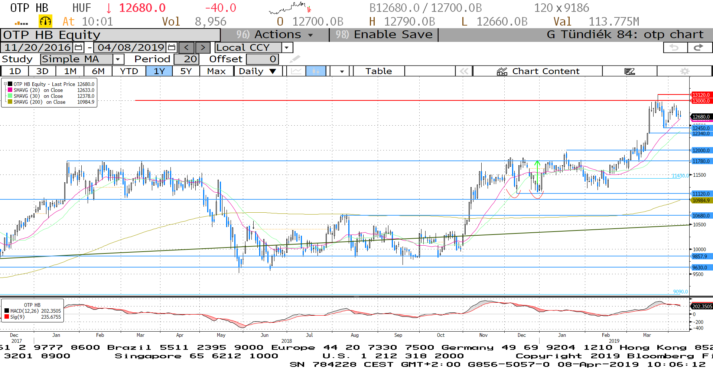Open the Local CCY currency dropdown
Image resolution: width=713 pixels, height=385 pixels.
(x=286, y=47)
